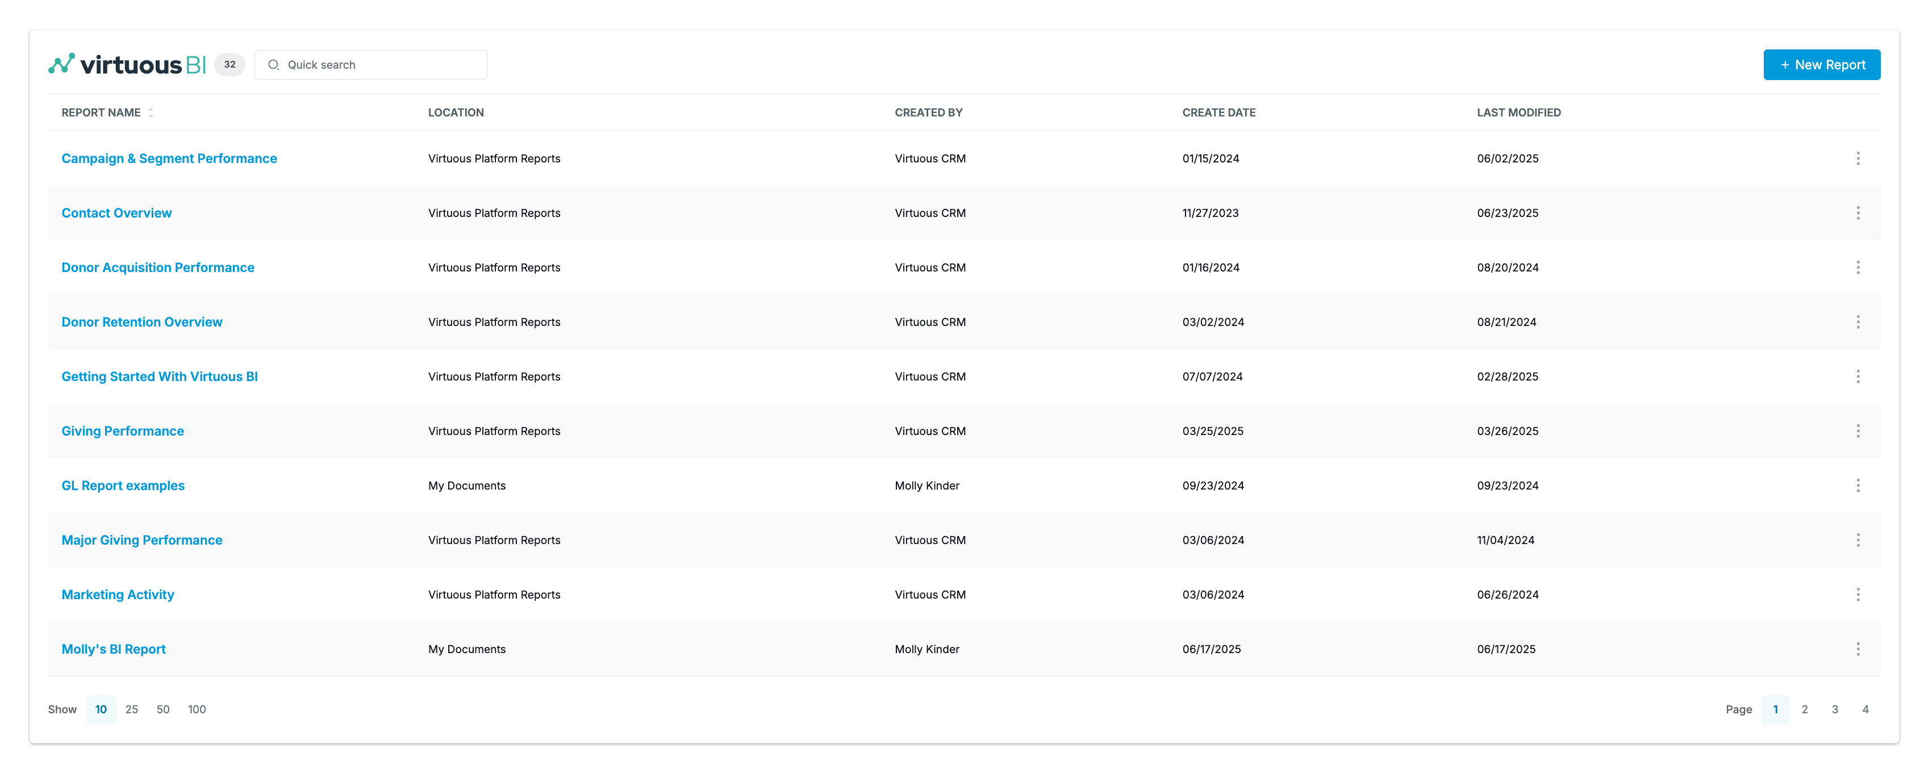Open more options for Donor Retention Overview
Image resolution: width=1920 pixels, height=761 pixels.
(x=1858, y=322)
